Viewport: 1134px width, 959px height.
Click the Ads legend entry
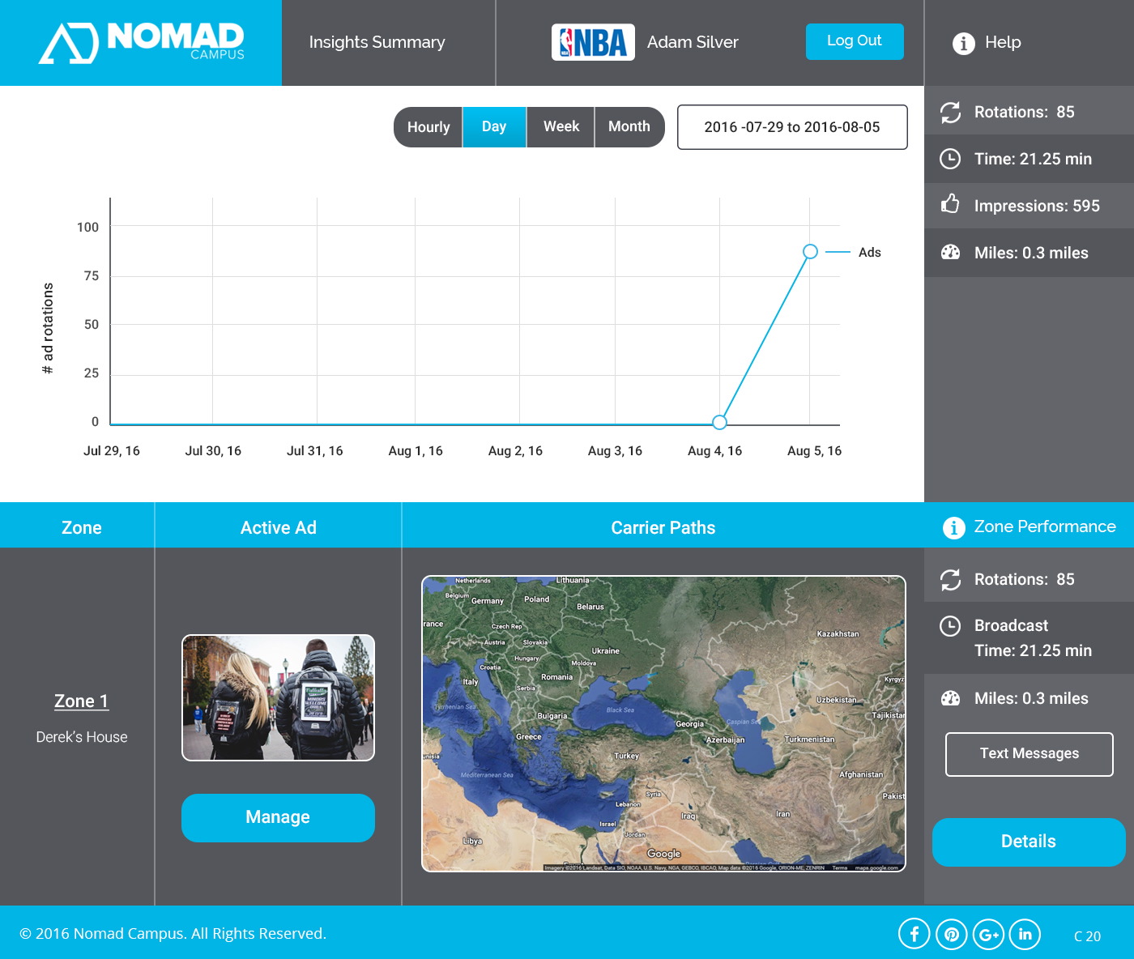pos(854,253)
